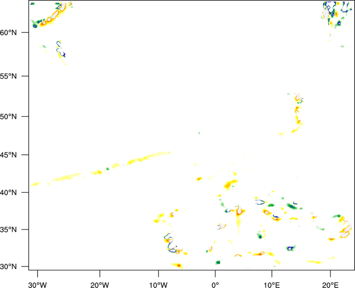The width and height of the screenshot is (355, 288).
Task: Click the 30°W longitude label
Action: (38, 285)
